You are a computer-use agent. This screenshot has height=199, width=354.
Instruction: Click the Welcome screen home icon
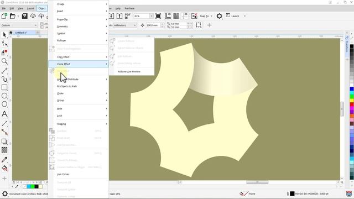click(11, 33)
